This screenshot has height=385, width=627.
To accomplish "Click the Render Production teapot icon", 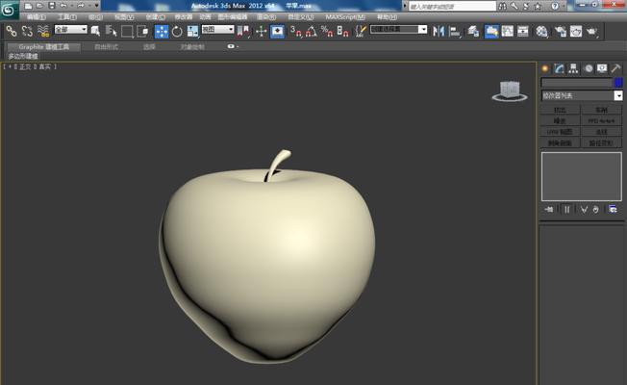I will (591, 31).
